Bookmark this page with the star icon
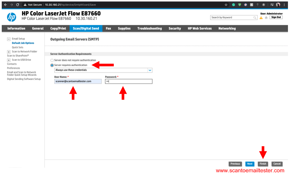The image size is (290, 175). pyautogui.click(x=226, y=5)
